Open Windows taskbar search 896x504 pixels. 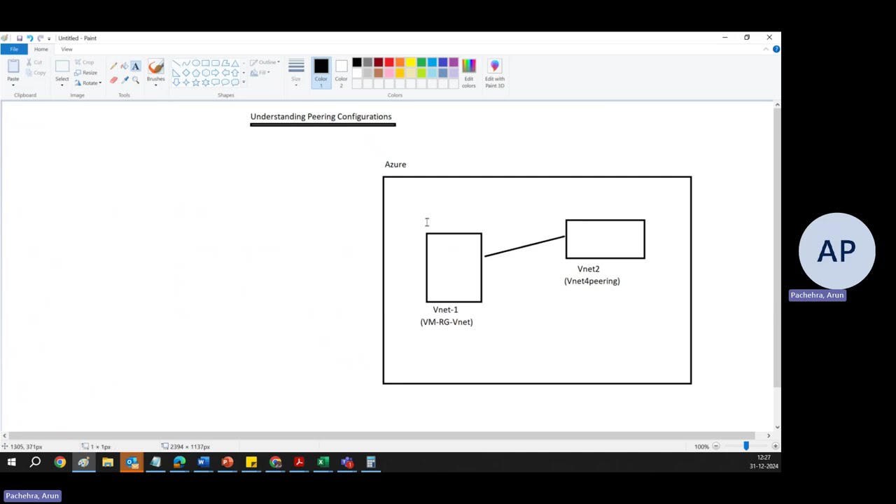[x=35, y=462]
